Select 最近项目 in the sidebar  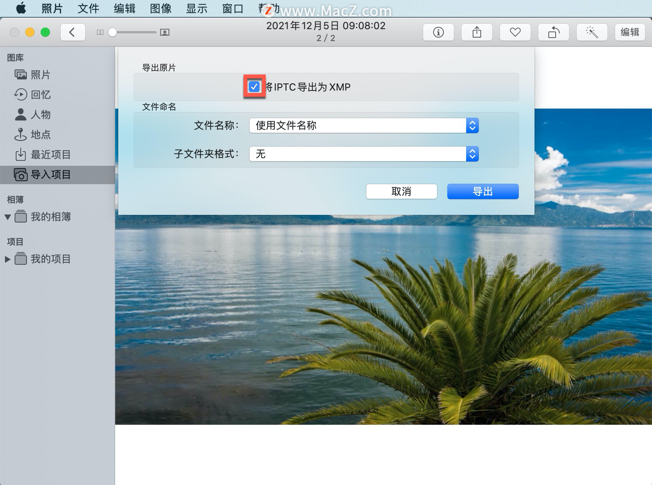click(50, 155)
